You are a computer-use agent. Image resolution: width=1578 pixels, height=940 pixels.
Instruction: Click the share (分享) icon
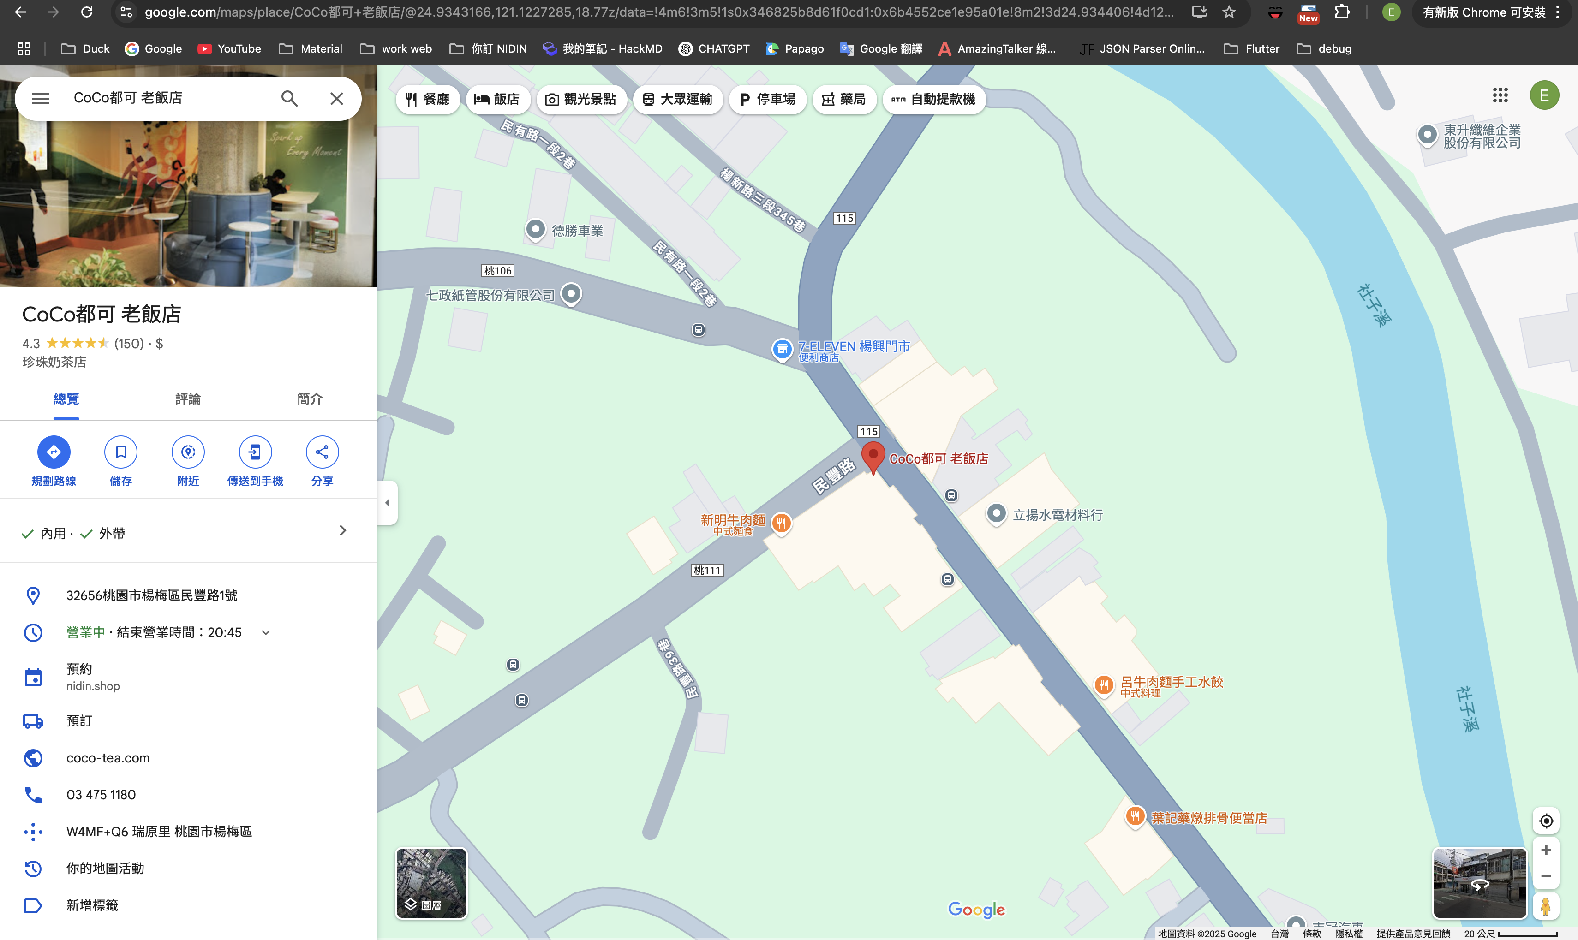(322, 452)
